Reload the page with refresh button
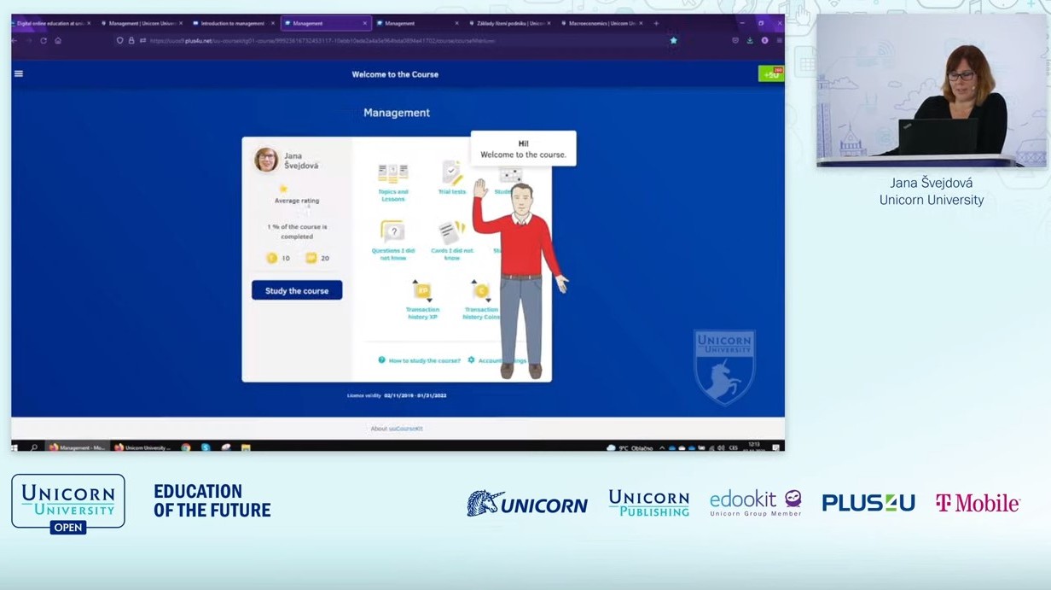 (x=44, y=40)
